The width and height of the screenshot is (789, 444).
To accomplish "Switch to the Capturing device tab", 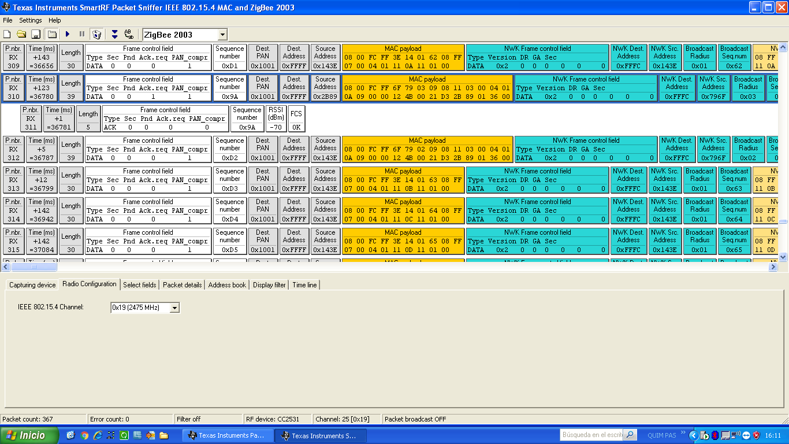I will coord(32,285).
